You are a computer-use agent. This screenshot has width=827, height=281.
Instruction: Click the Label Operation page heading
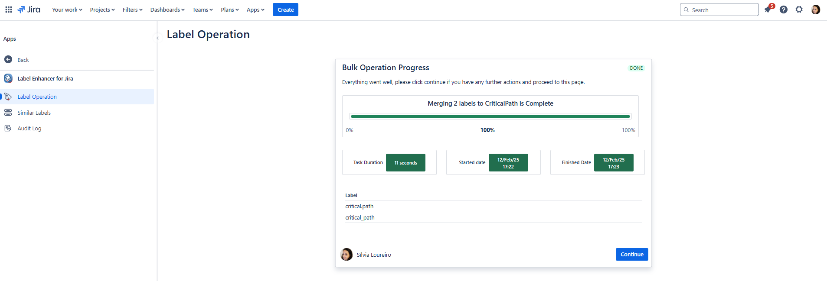[208, 34]
